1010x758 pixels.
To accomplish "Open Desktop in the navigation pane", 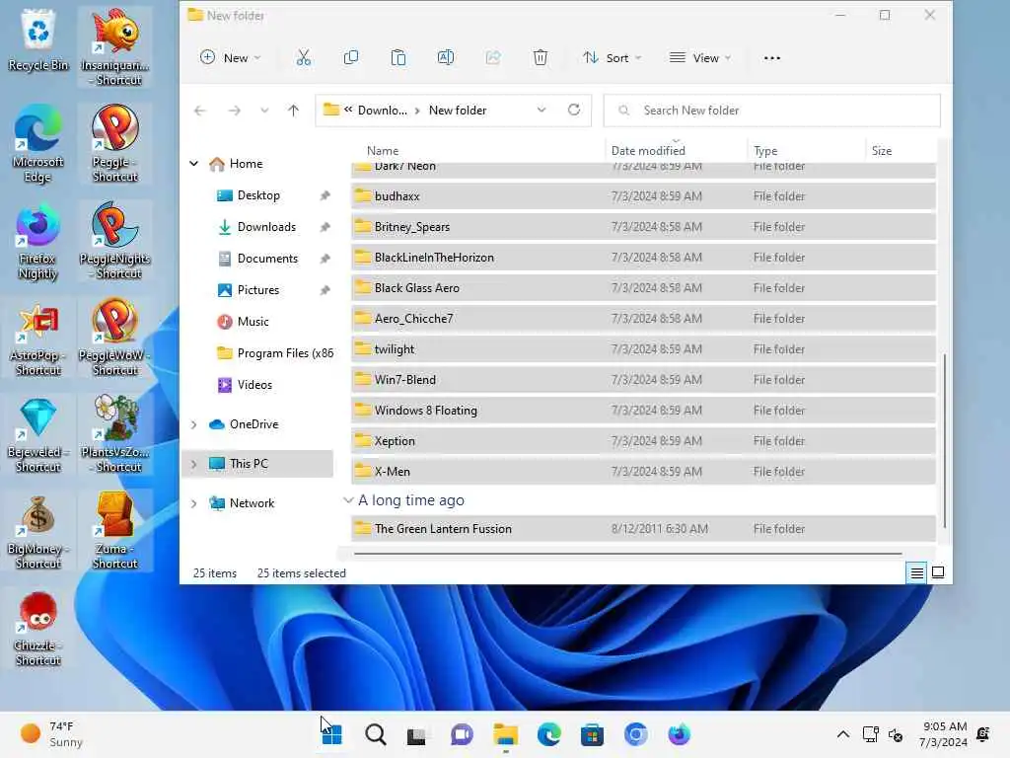I will coord(258,195).
